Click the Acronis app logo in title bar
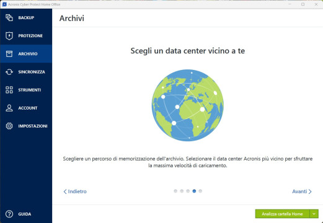The height and width of the screenshot is (223, 323). tap(4, 4)
